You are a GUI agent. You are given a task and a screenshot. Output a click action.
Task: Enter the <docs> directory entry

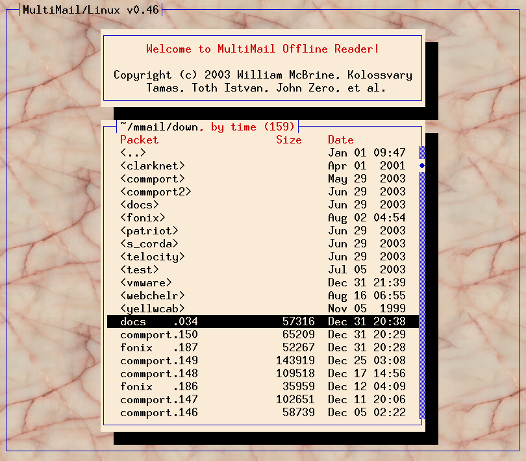coord(140,205)
